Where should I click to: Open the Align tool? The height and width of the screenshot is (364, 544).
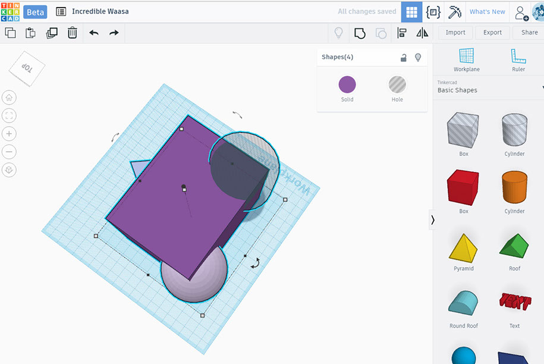coord(402,33)
